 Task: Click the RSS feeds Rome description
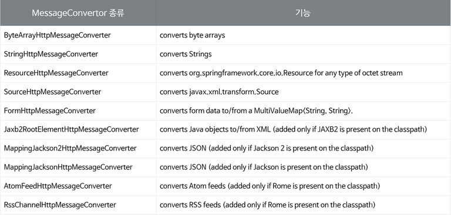[x=268, y=205]
